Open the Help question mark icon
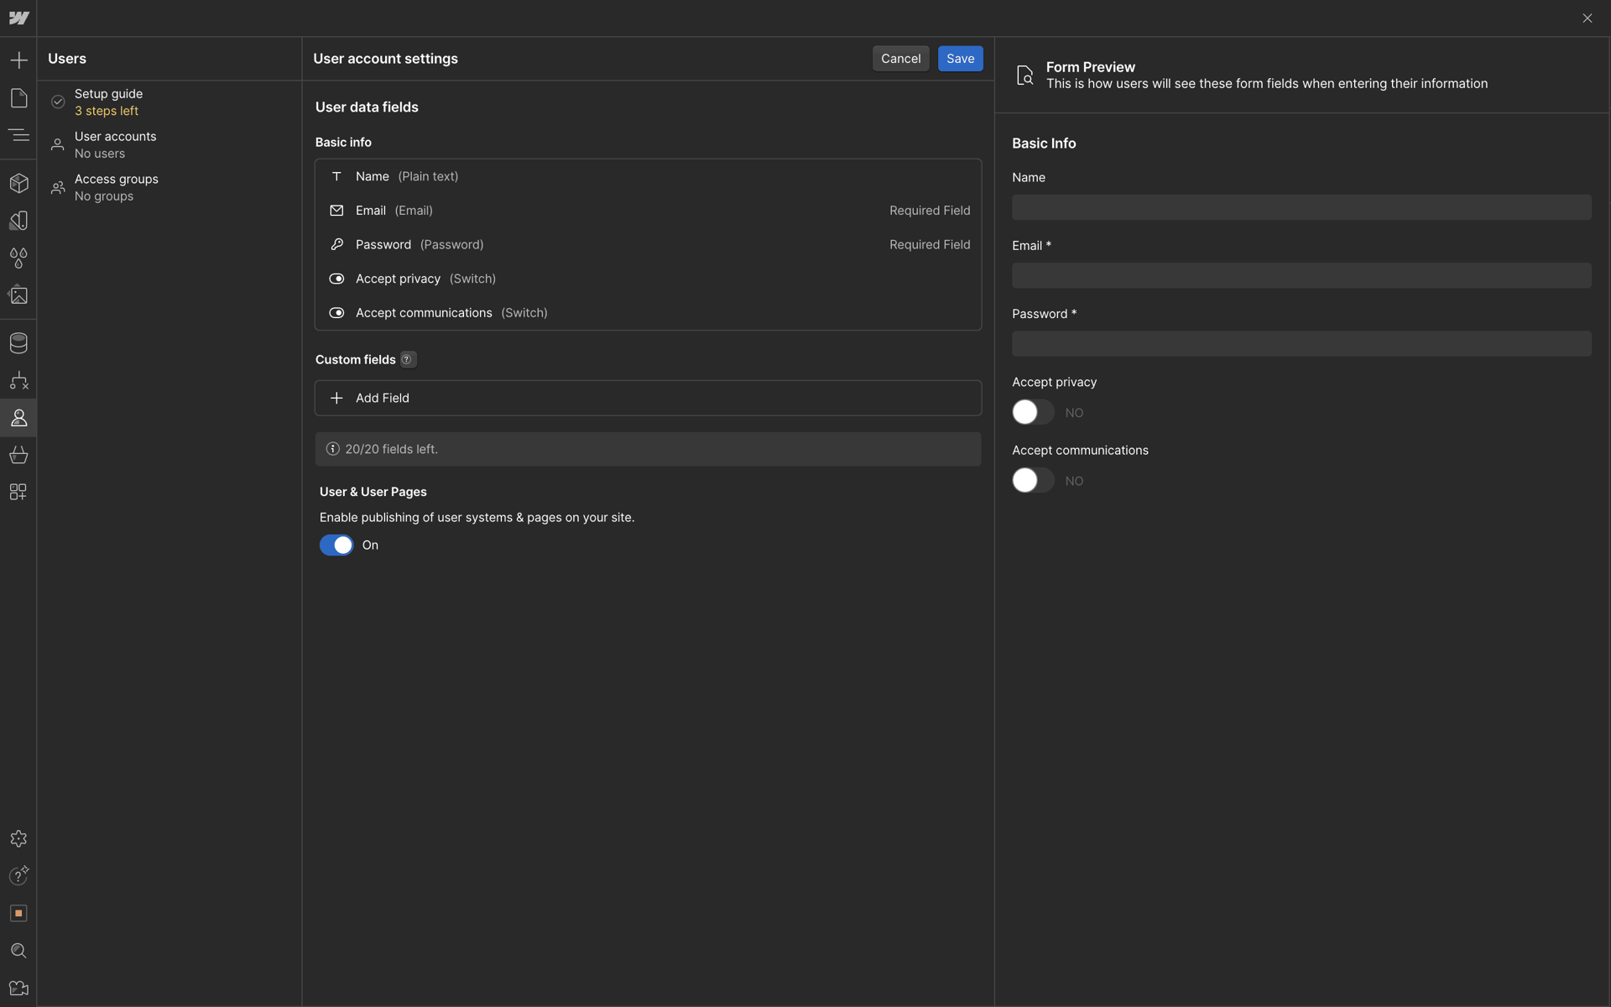1611x1007 pixels. tap(18, 876)
